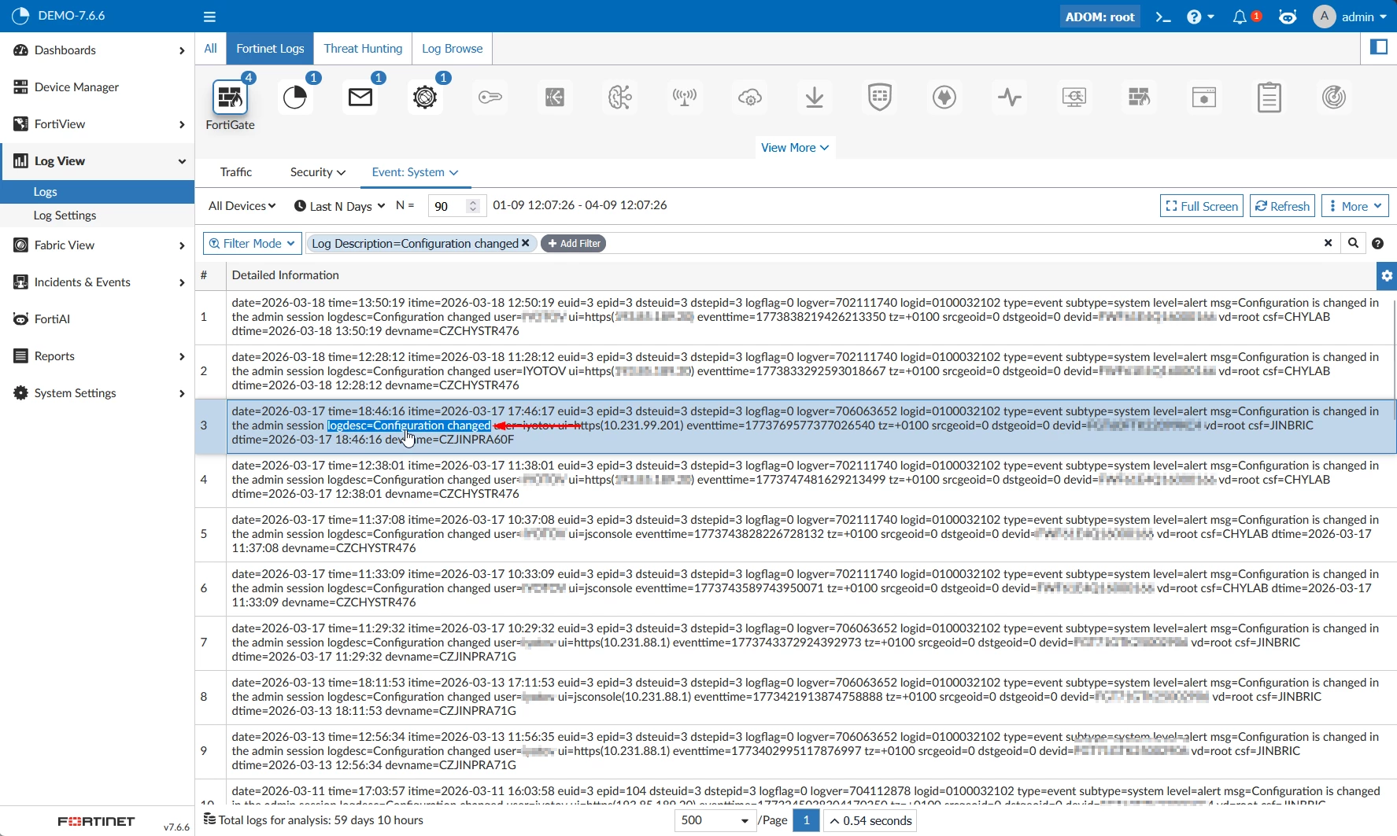Expand the System Settings sidebar menu
1397x836 pixels.
click(x=97, y=393)
